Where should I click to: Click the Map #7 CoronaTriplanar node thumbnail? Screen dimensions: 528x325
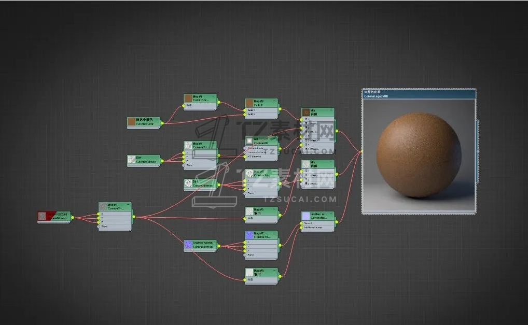tap(249, 235)
